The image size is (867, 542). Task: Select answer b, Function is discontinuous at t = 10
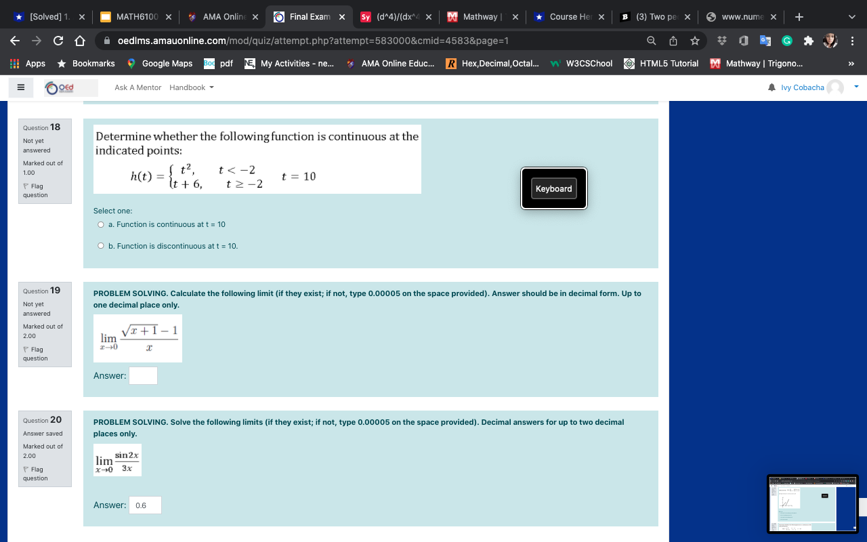100,245
